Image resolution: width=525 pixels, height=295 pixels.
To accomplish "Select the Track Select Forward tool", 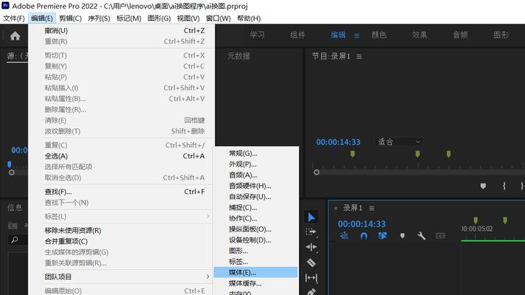I will click(311, 232).
